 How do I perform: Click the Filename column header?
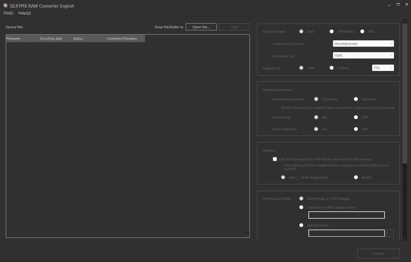coord(23,39)
